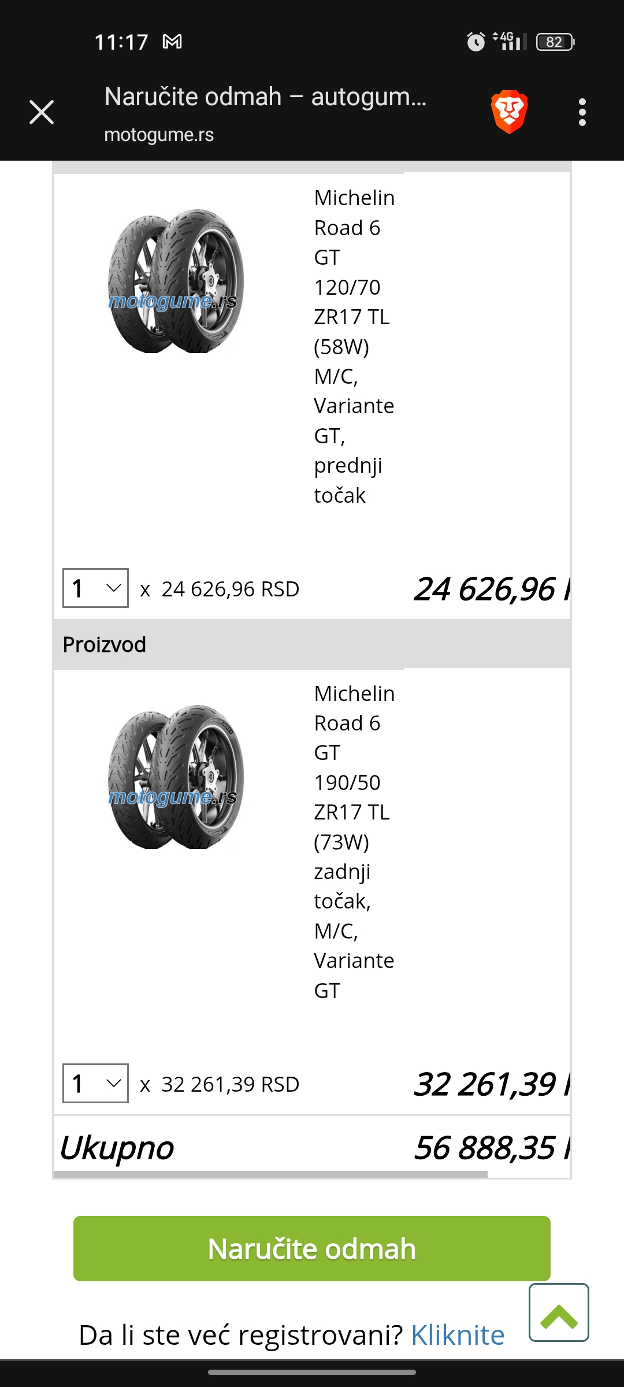
Task: Open the front tire product thumbnail
Action: pos(176,281)
